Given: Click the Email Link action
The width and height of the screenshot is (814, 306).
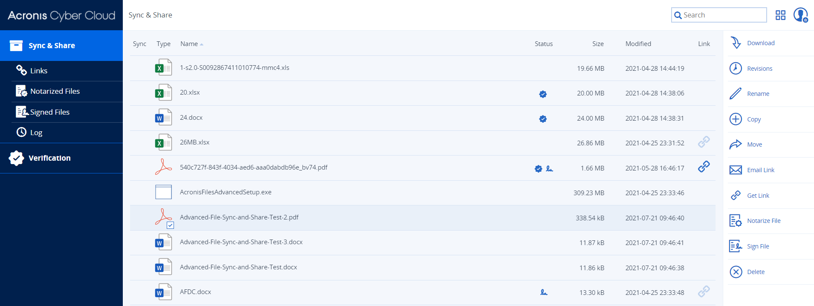Looking at the screenshot, I should 760,170.
